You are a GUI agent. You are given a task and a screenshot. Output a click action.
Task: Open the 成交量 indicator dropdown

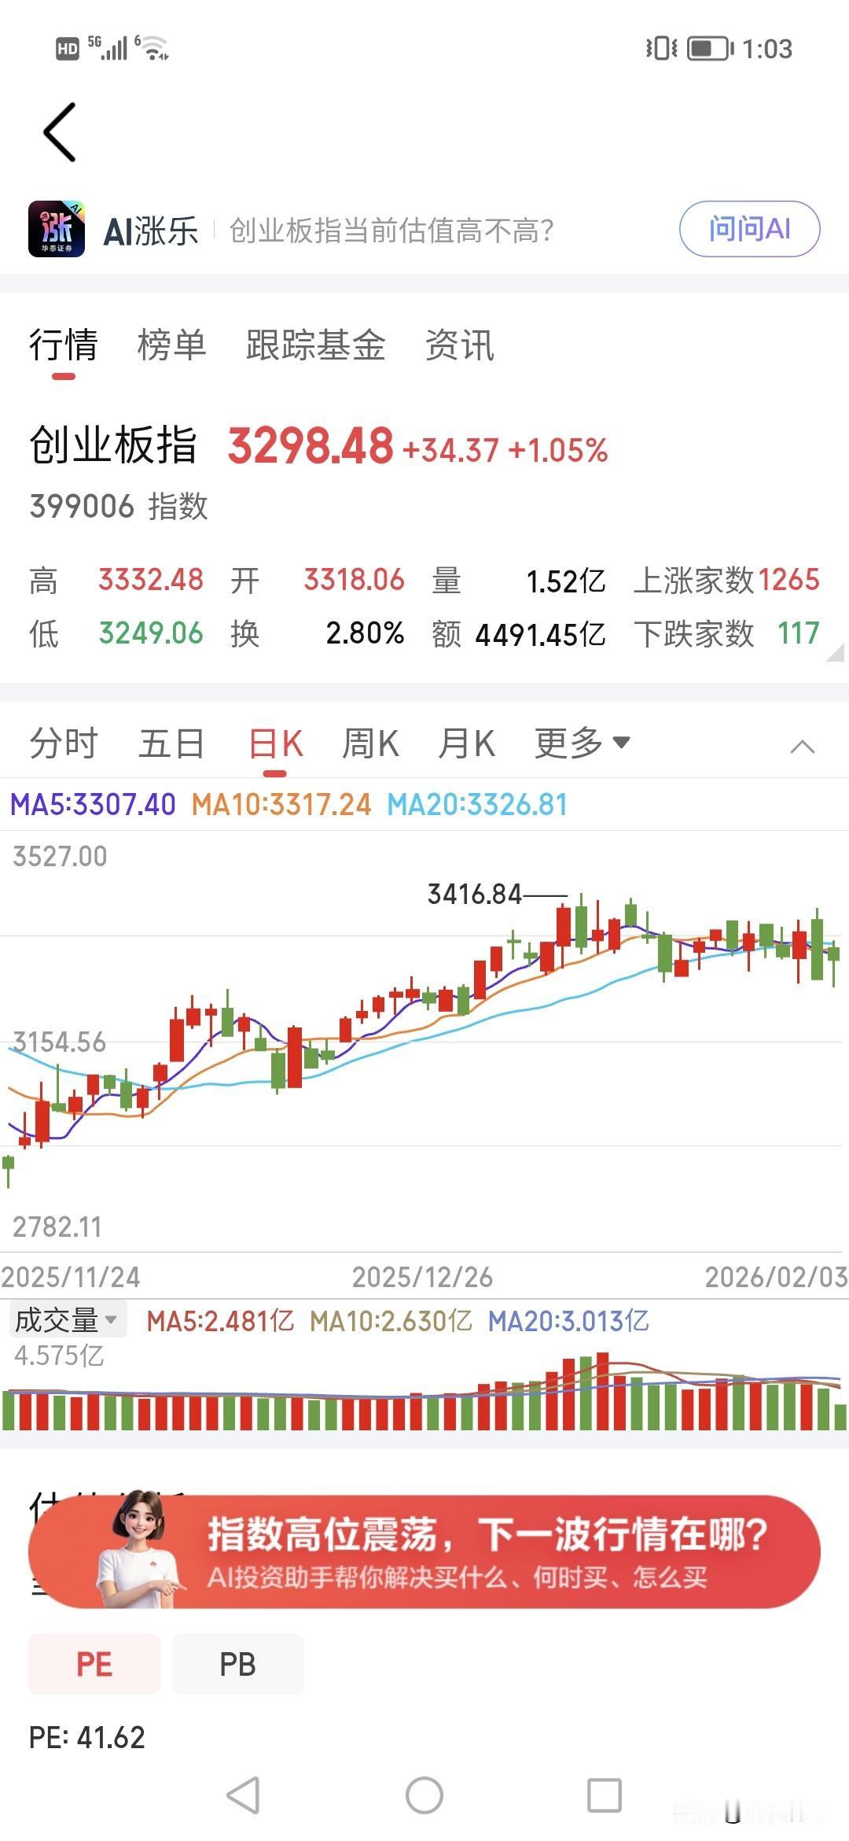tap(66, 1320)
